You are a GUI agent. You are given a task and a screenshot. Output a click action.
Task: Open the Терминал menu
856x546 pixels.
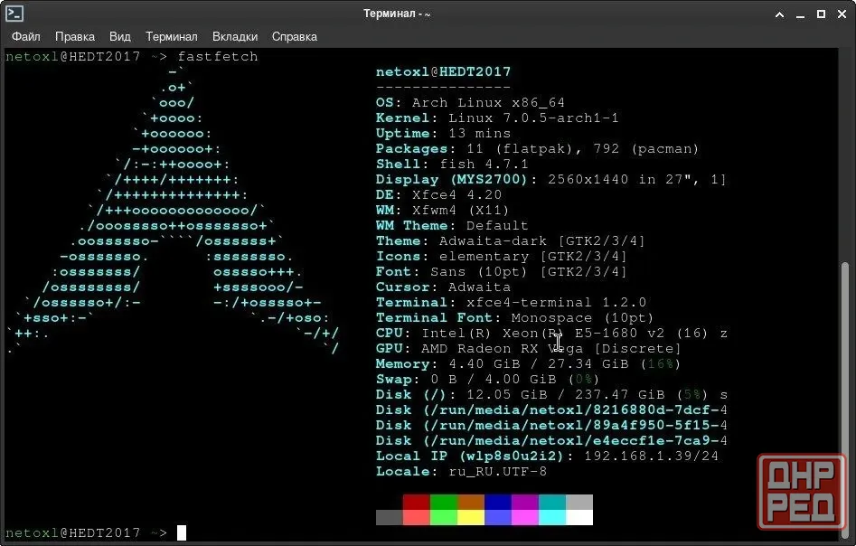172,36
